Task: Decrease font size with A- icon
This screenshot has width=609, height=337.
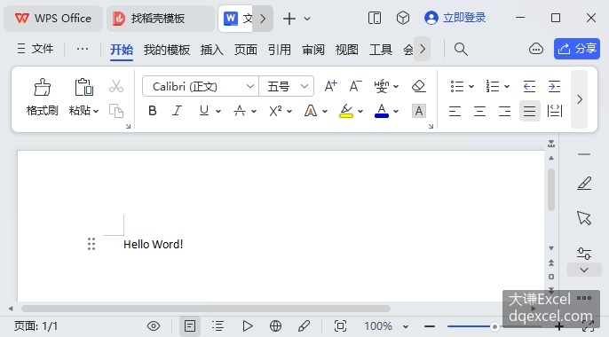Action: tap(355, 86)
